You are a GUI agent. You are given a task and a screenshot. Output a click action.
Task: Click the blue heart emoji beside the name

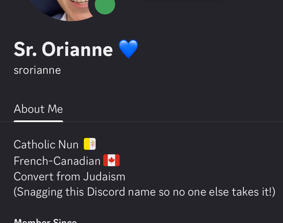click(x=128, y=49)
